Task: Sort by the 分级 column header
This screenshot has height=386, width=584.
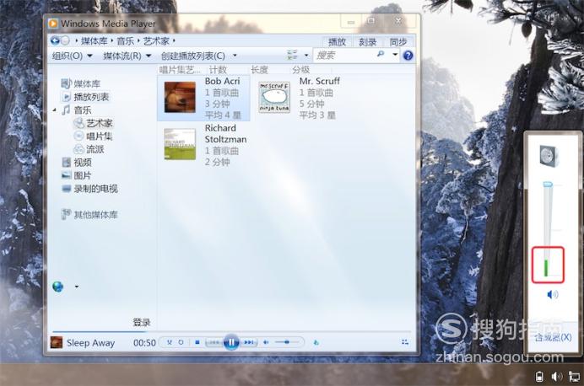Action: pos(301,70)
